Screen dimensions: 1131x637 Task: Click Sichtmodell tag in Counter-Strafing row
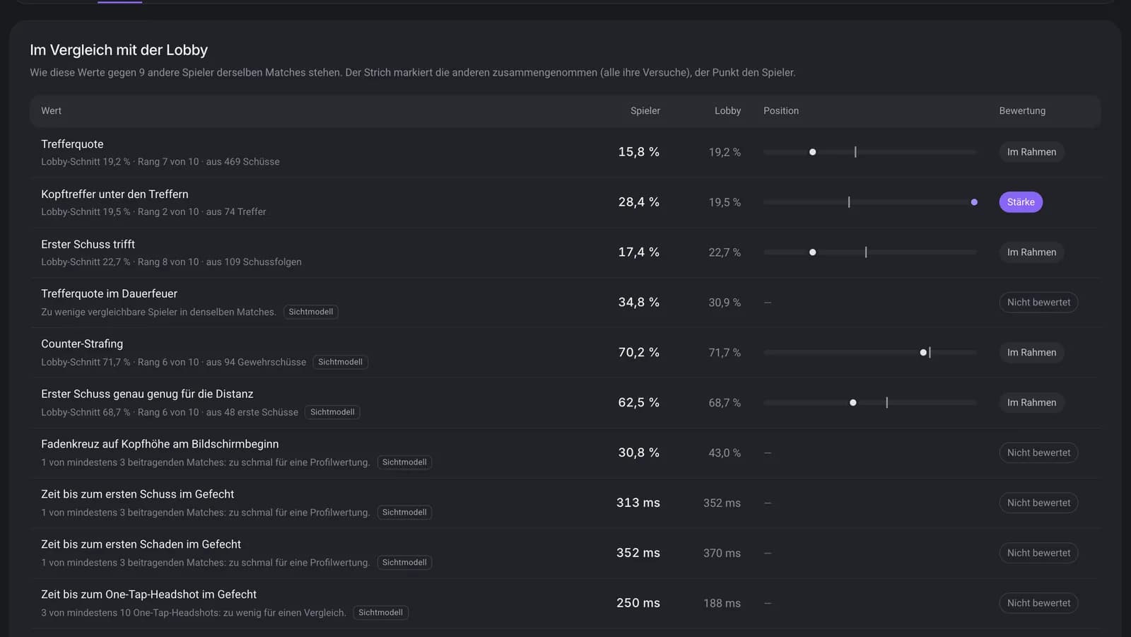click(x=340, y=362)
